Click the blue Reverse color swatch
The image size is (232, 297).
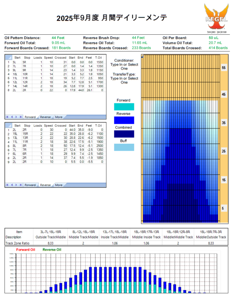pos(124,120)
